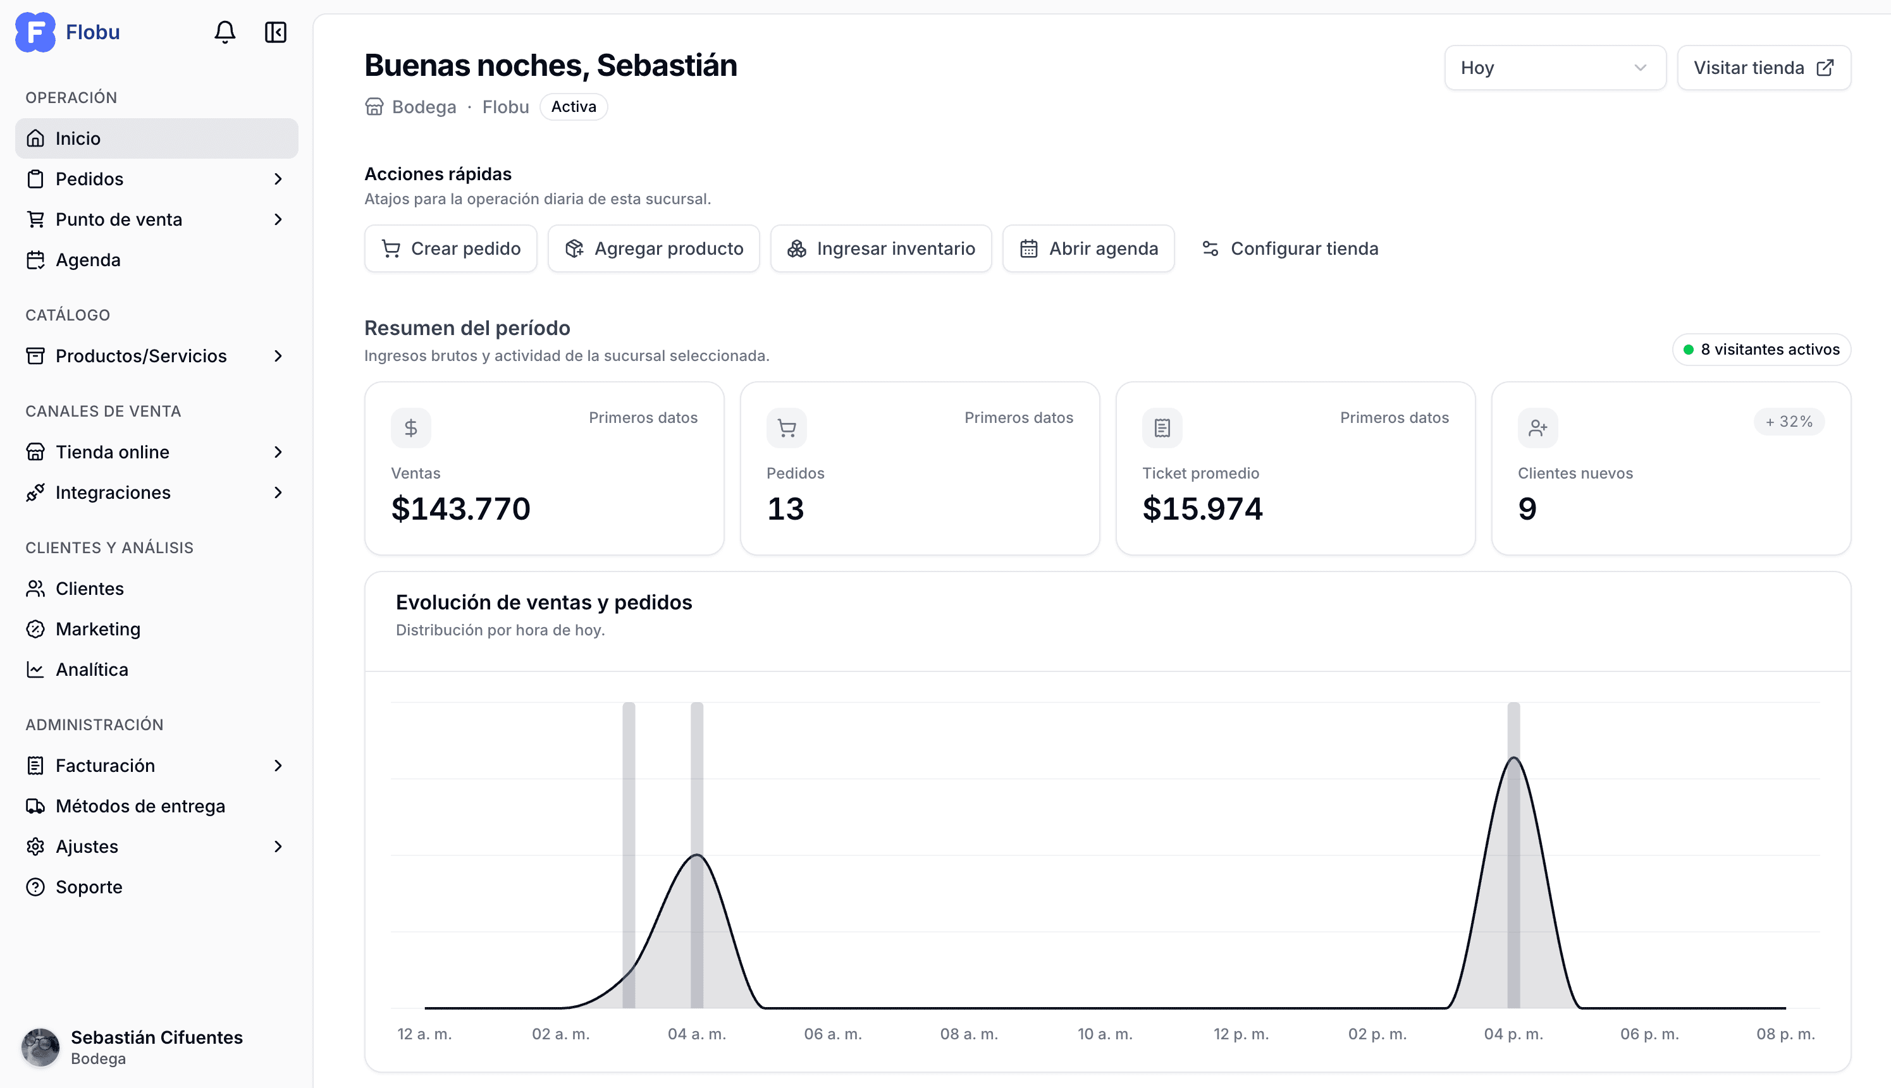This screenshot has height=1088, width=1891.
Task: Click the store icon beside Bodega
Action: click(374, 107)
